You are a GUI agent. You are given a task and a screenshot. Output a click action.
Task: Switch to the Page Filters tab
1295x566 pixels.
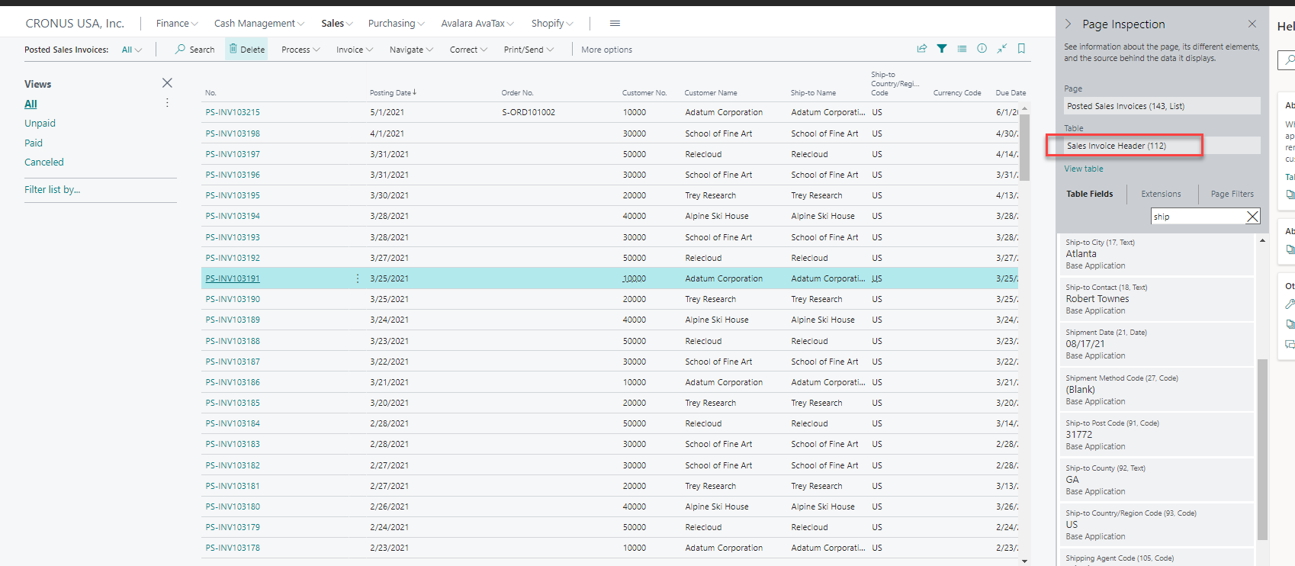[x=1232, y=194]
